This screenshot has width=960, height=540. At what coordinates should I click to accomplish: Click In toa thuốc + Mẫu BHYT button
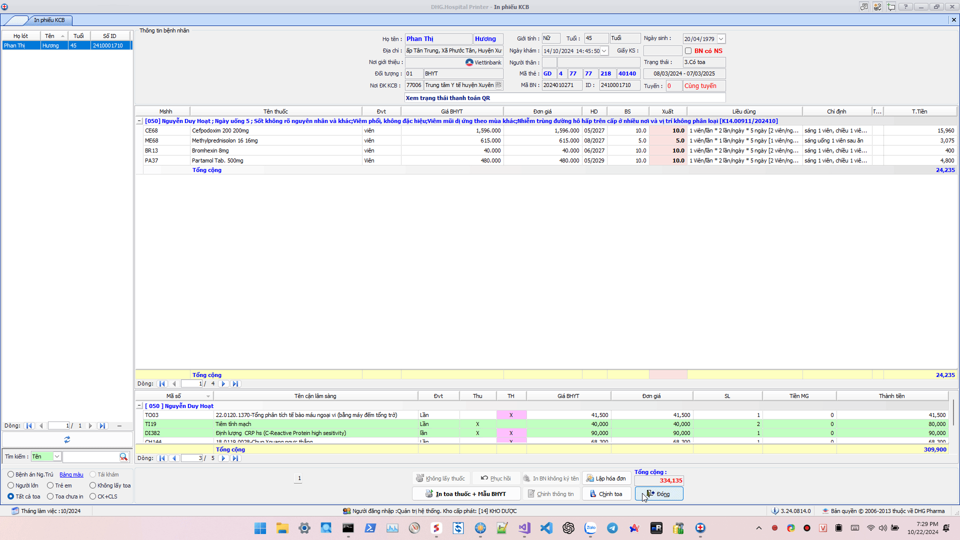[466, 494]
